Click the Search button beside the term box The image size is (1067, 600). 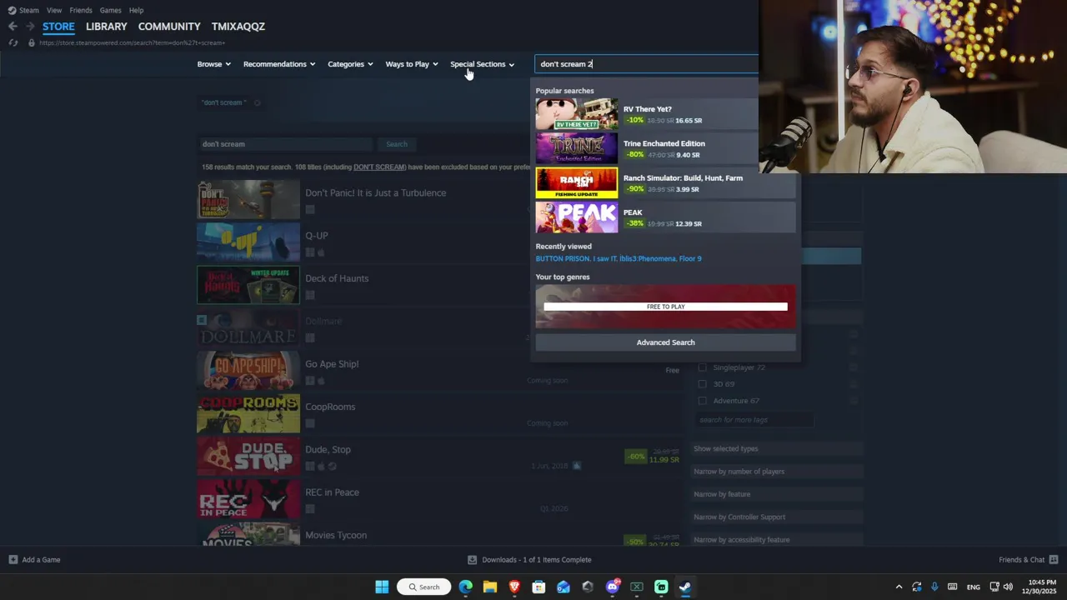pyautogui.click(x=397, y=144)
